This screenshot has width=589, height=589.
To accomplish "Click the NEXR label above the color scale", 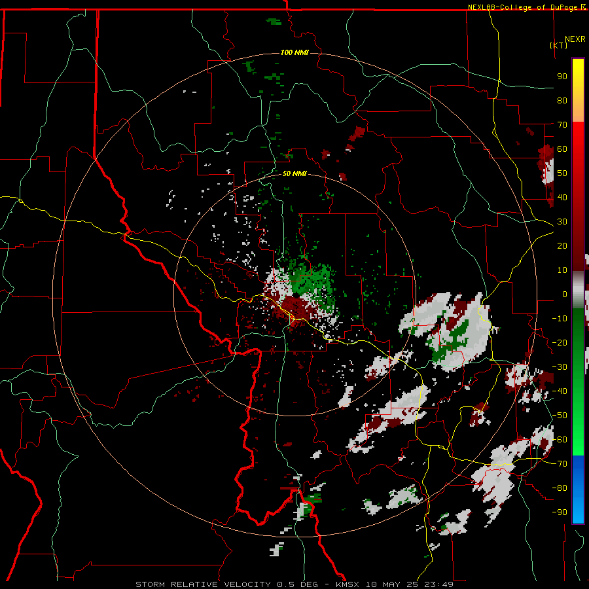I will tap(575, 39).
